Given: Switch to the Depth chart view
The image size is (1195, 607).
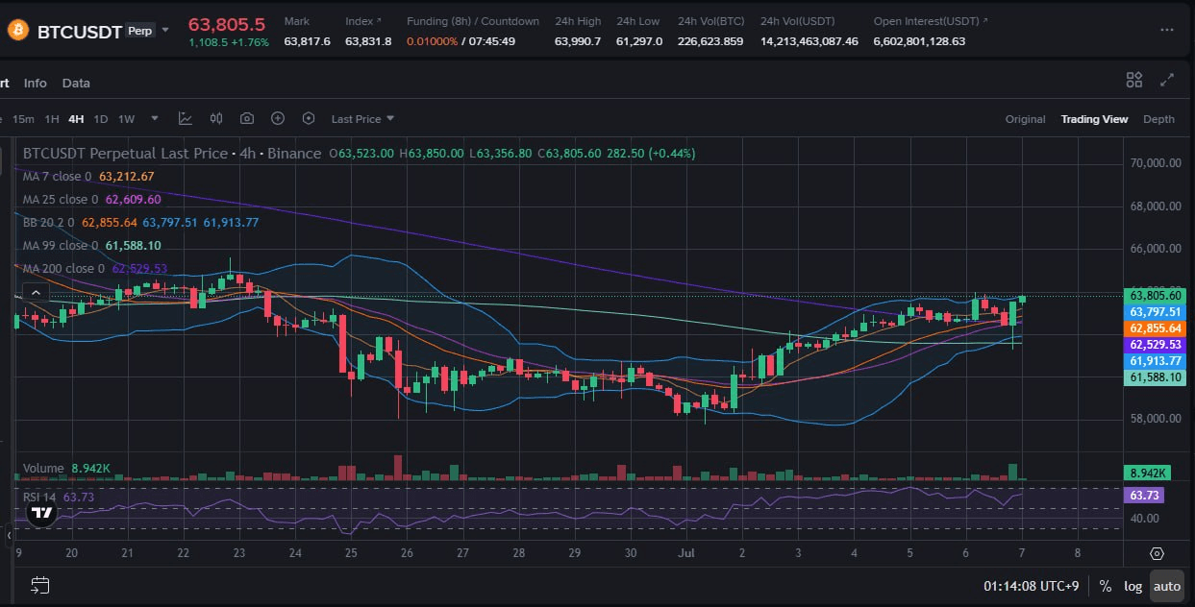Looking at the screenshot, I should (x=1158, y=119).
